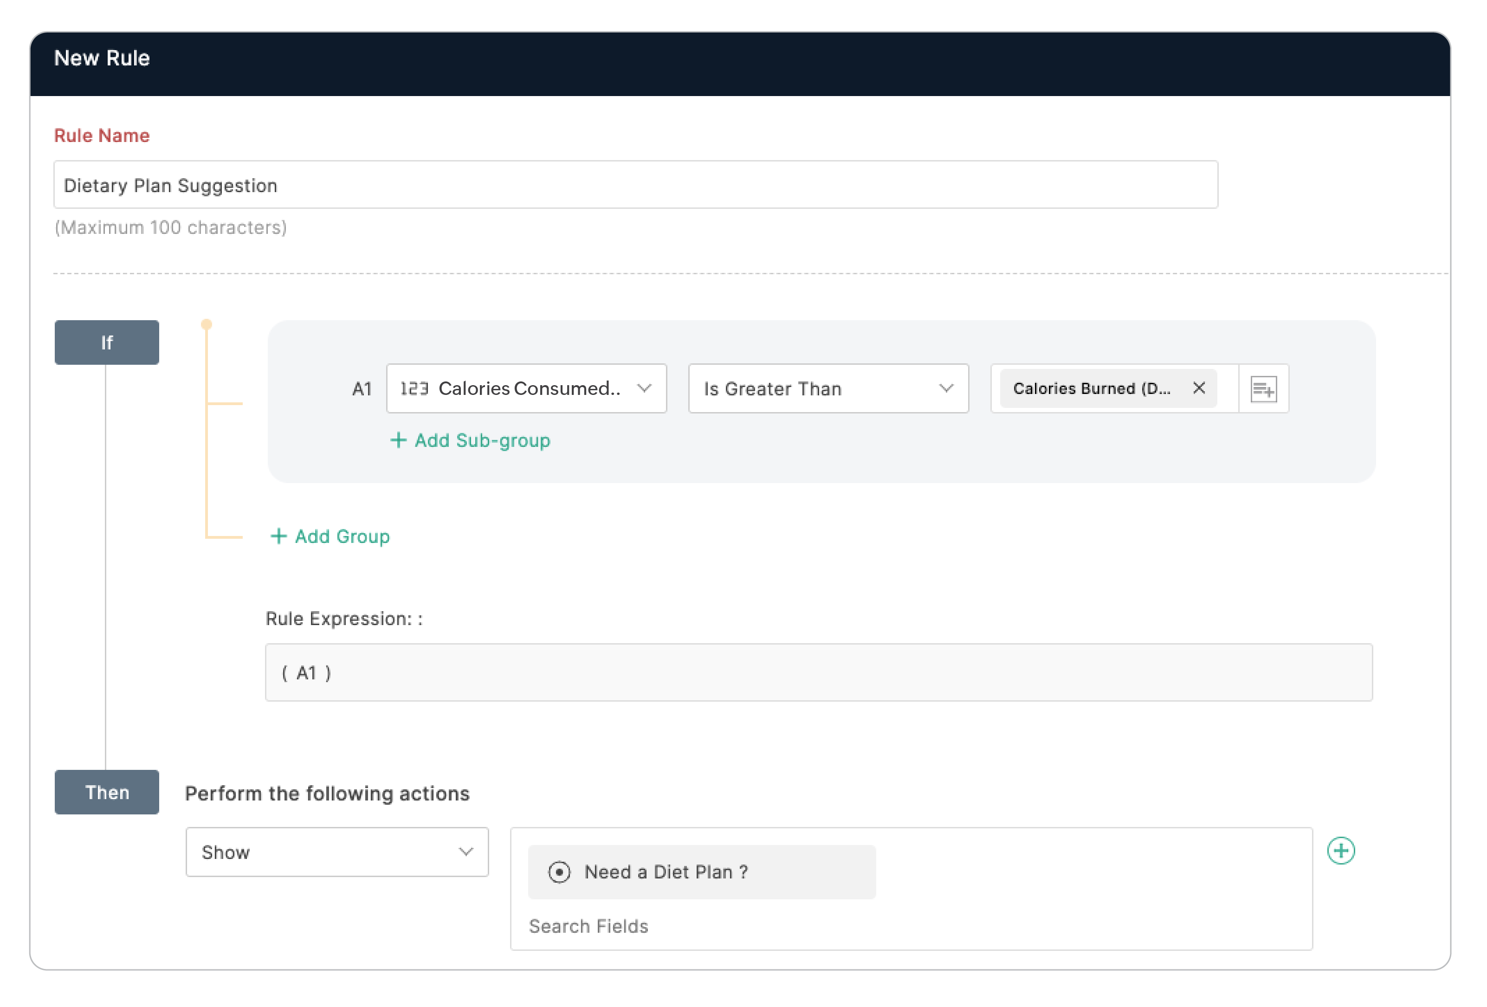Edit the Rule Name input field
1487x1007 pixels.
635,185
